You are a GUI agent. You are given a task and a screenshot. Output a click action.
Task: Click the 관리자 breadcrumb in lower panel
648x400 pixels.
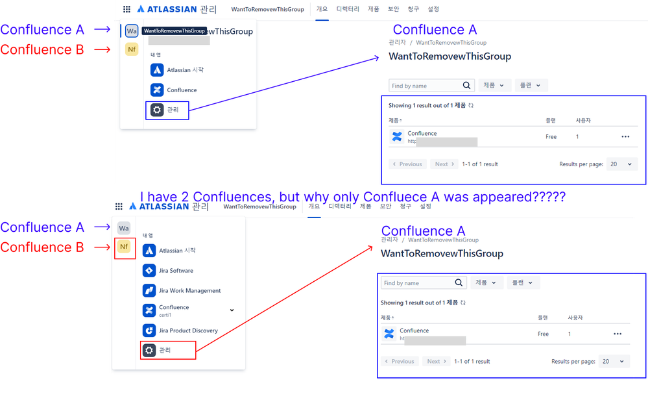tap(389, 240)
